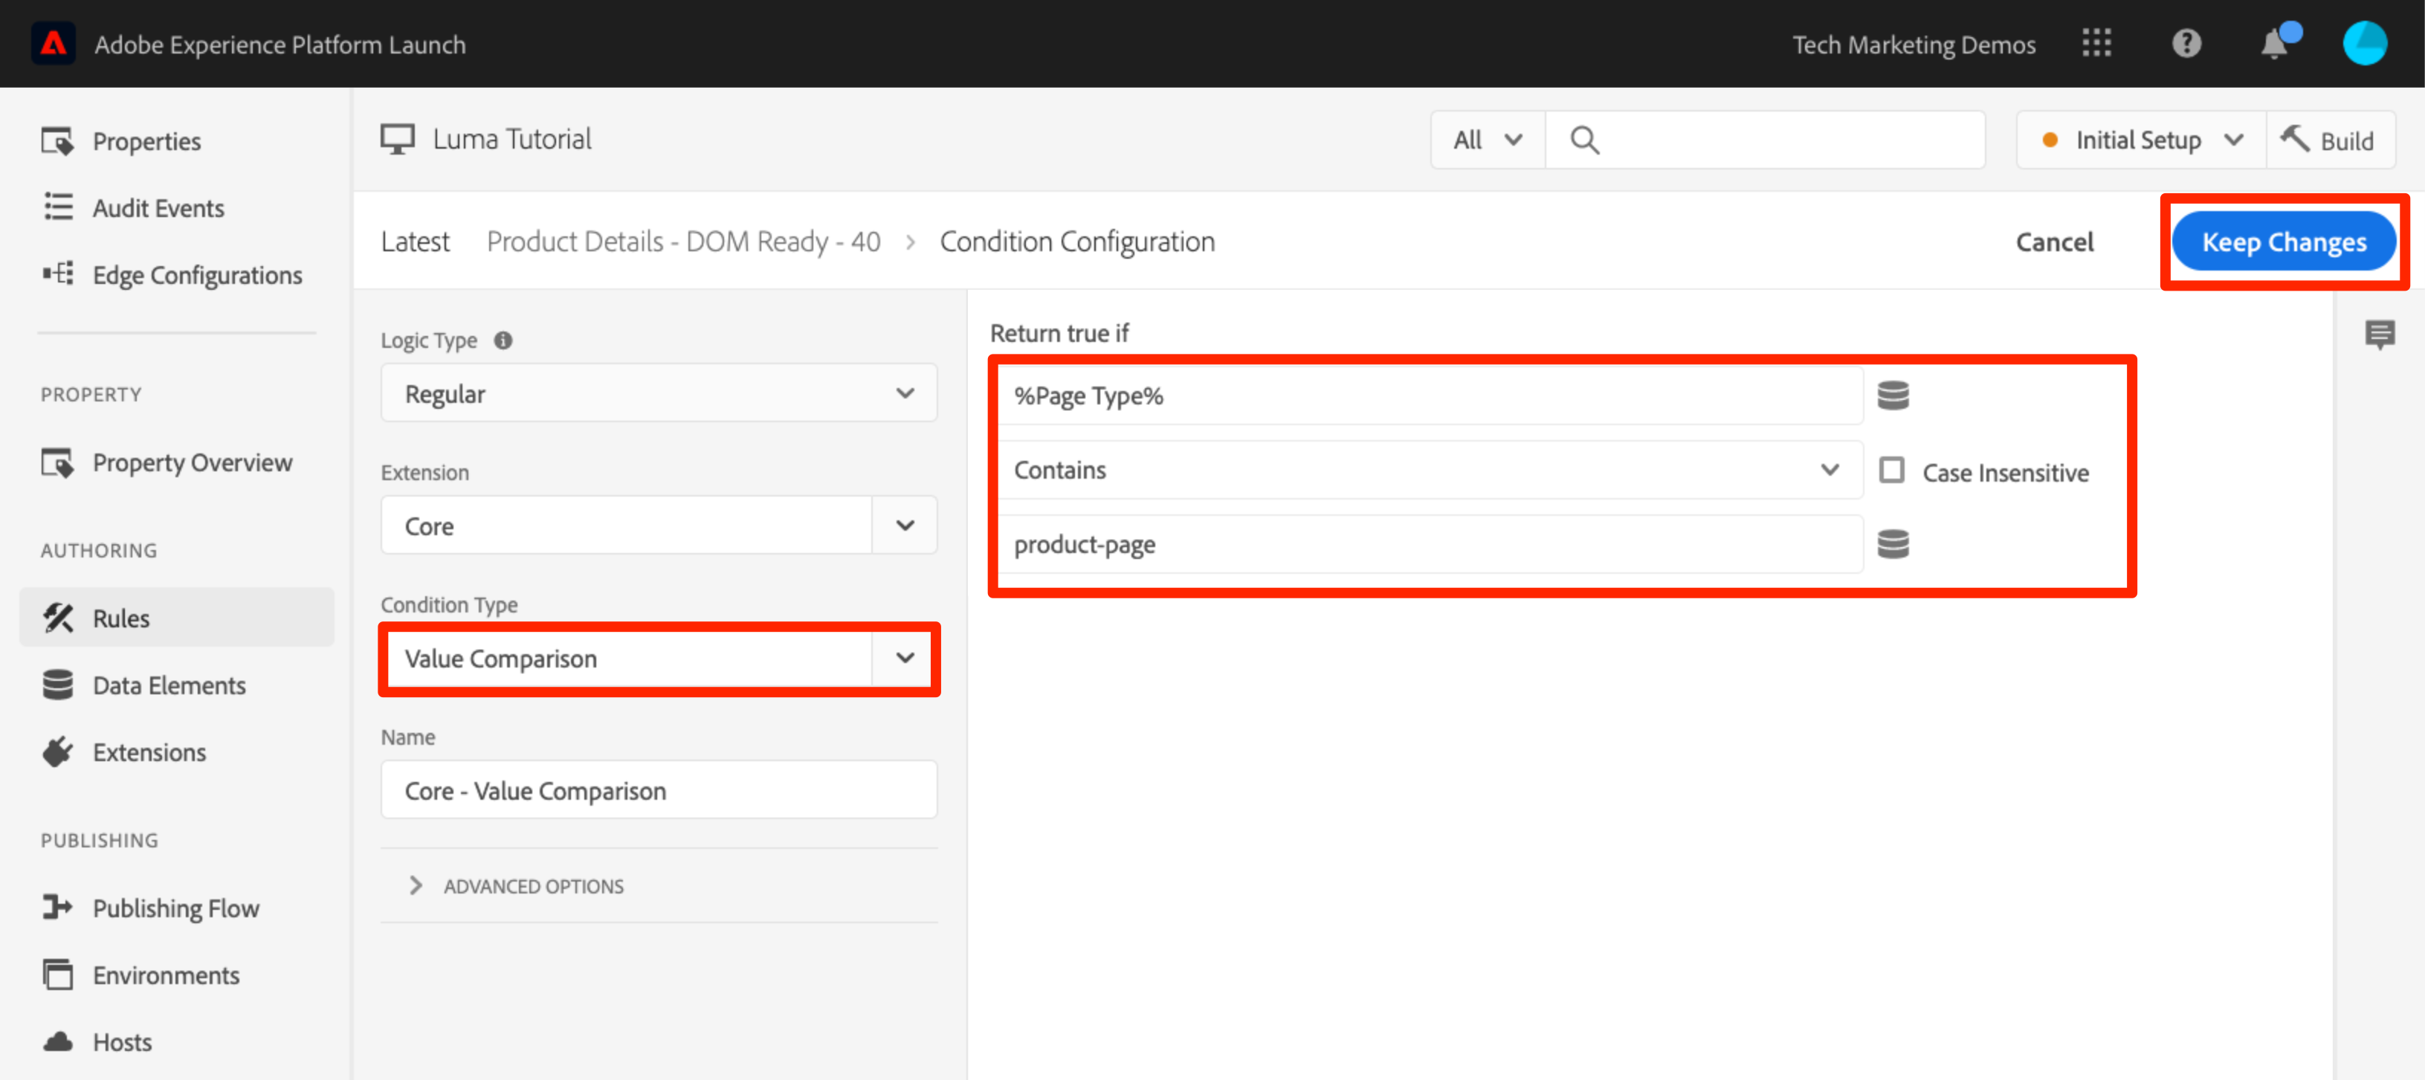Click the data element icon beside %Page Type%
Viewport: 2425px width, 1080px height.
pos(1892,395)
